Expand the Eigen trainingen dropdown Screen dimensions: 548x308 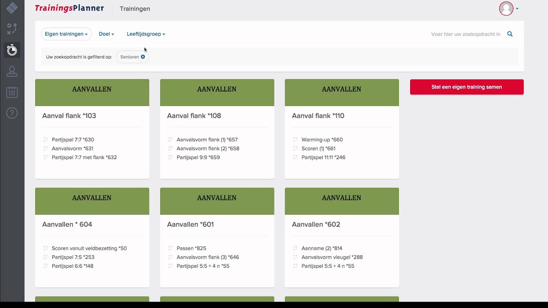click(x=66, y=34)
